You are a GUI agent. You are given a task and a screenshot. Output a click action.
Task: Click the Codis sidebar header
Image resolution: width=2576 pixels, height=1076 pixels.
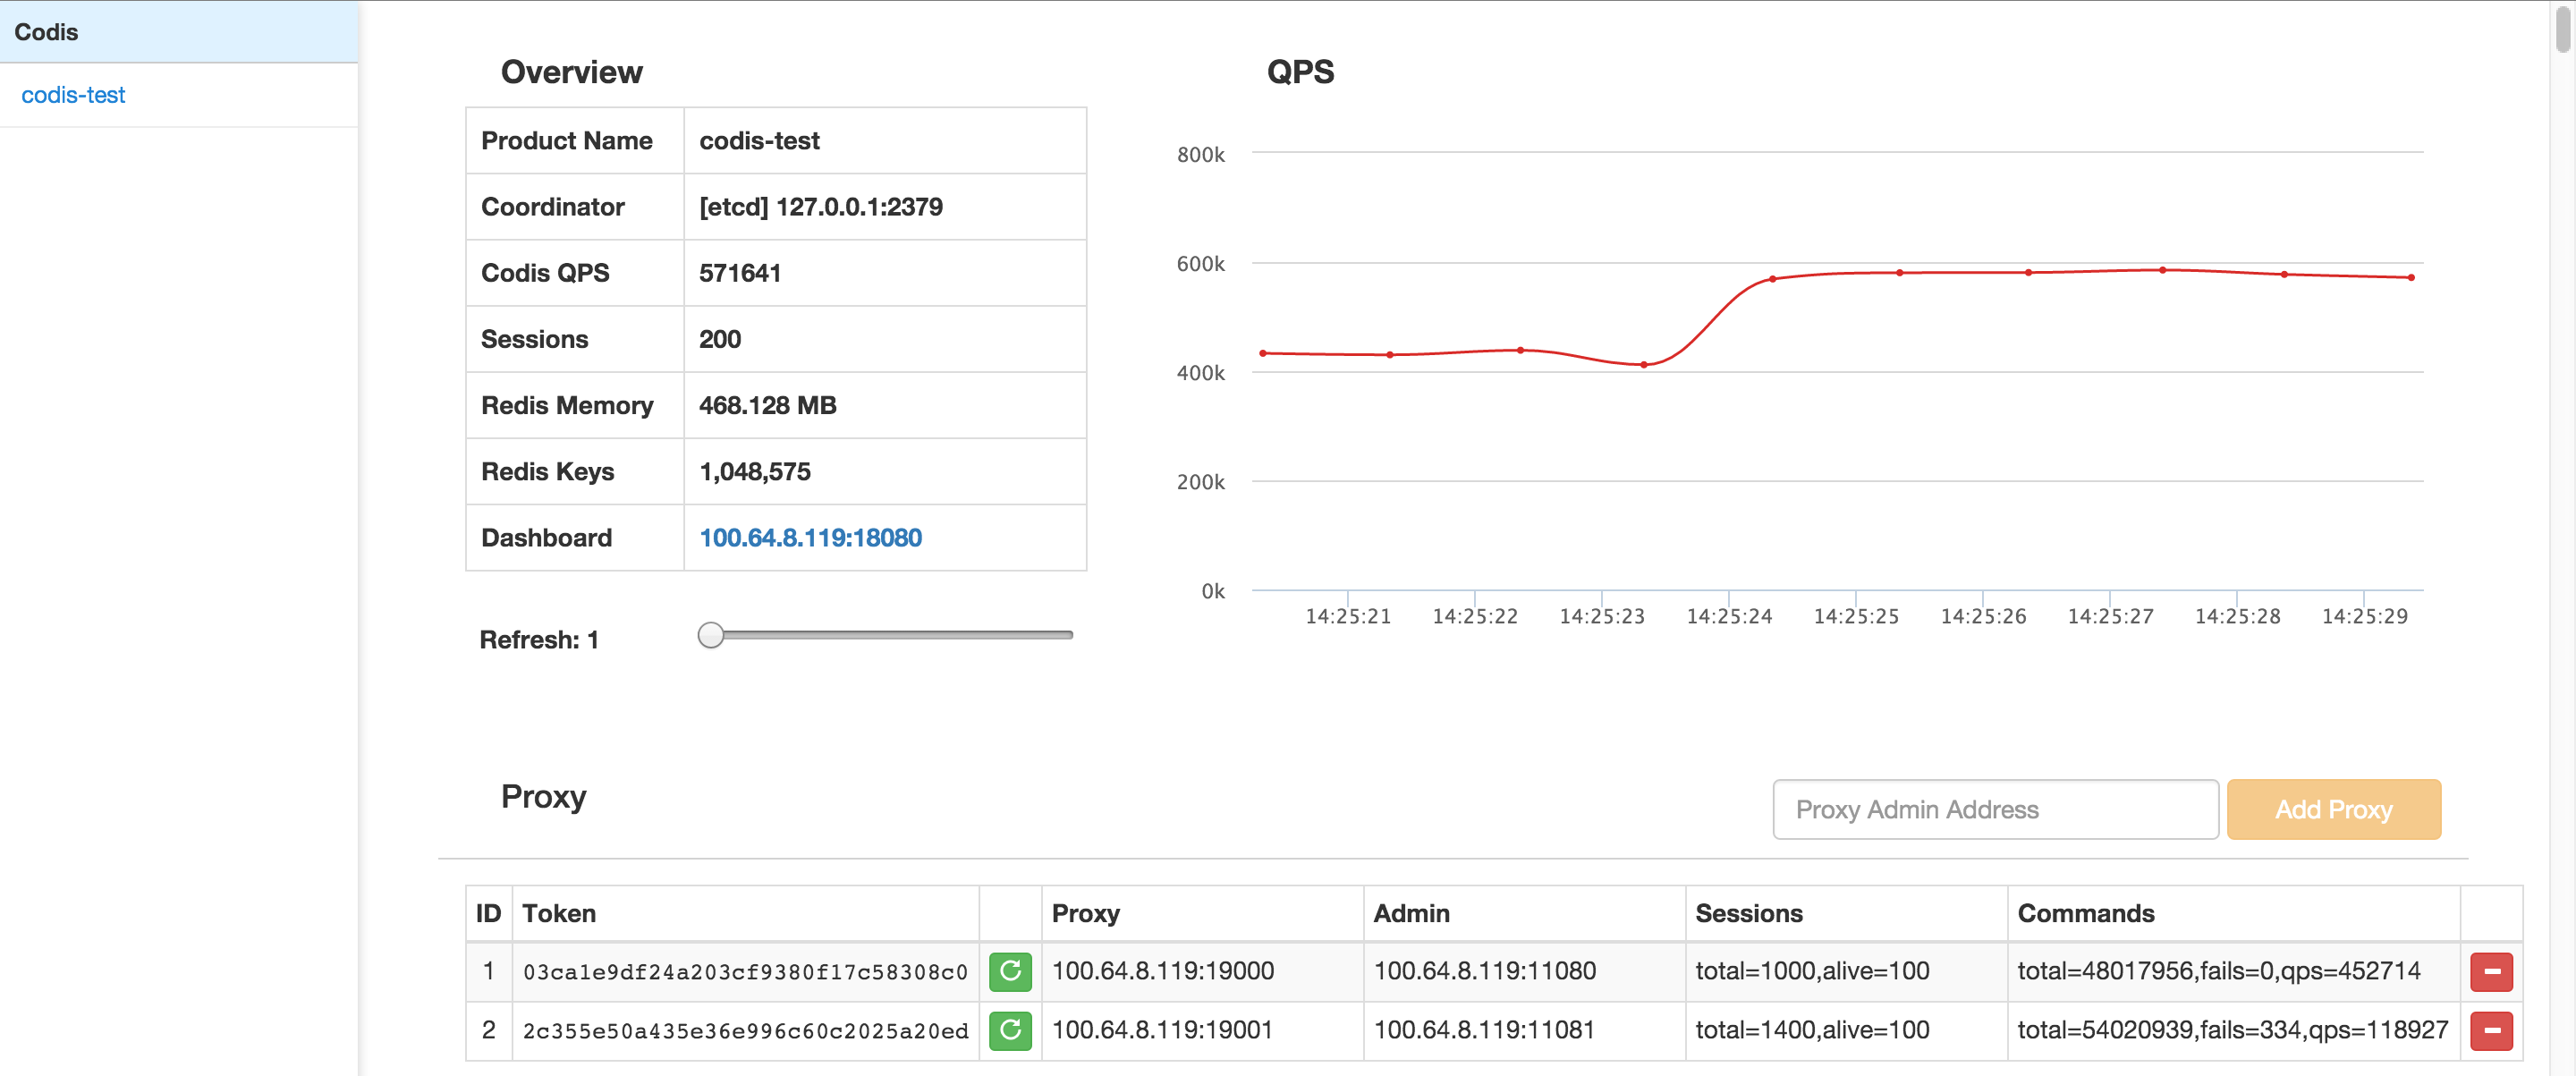(46, 32)
